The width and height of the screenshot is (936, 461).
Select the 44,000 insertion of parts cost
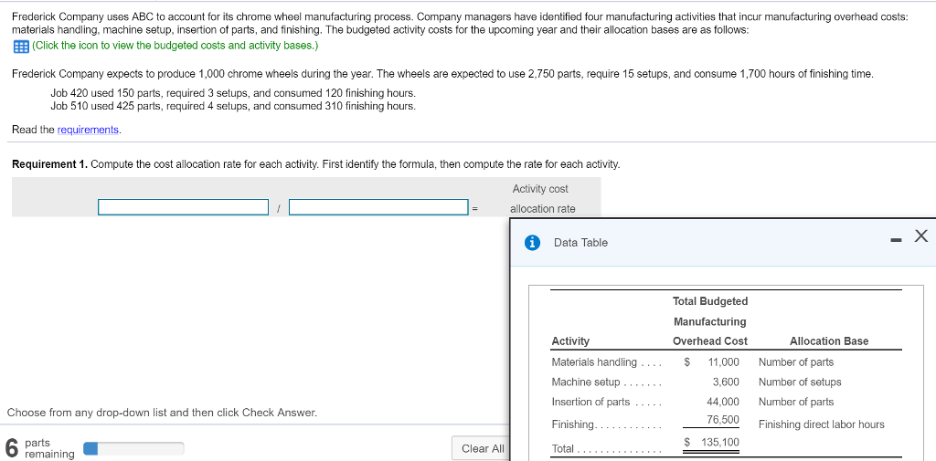[x=724, y=402]
